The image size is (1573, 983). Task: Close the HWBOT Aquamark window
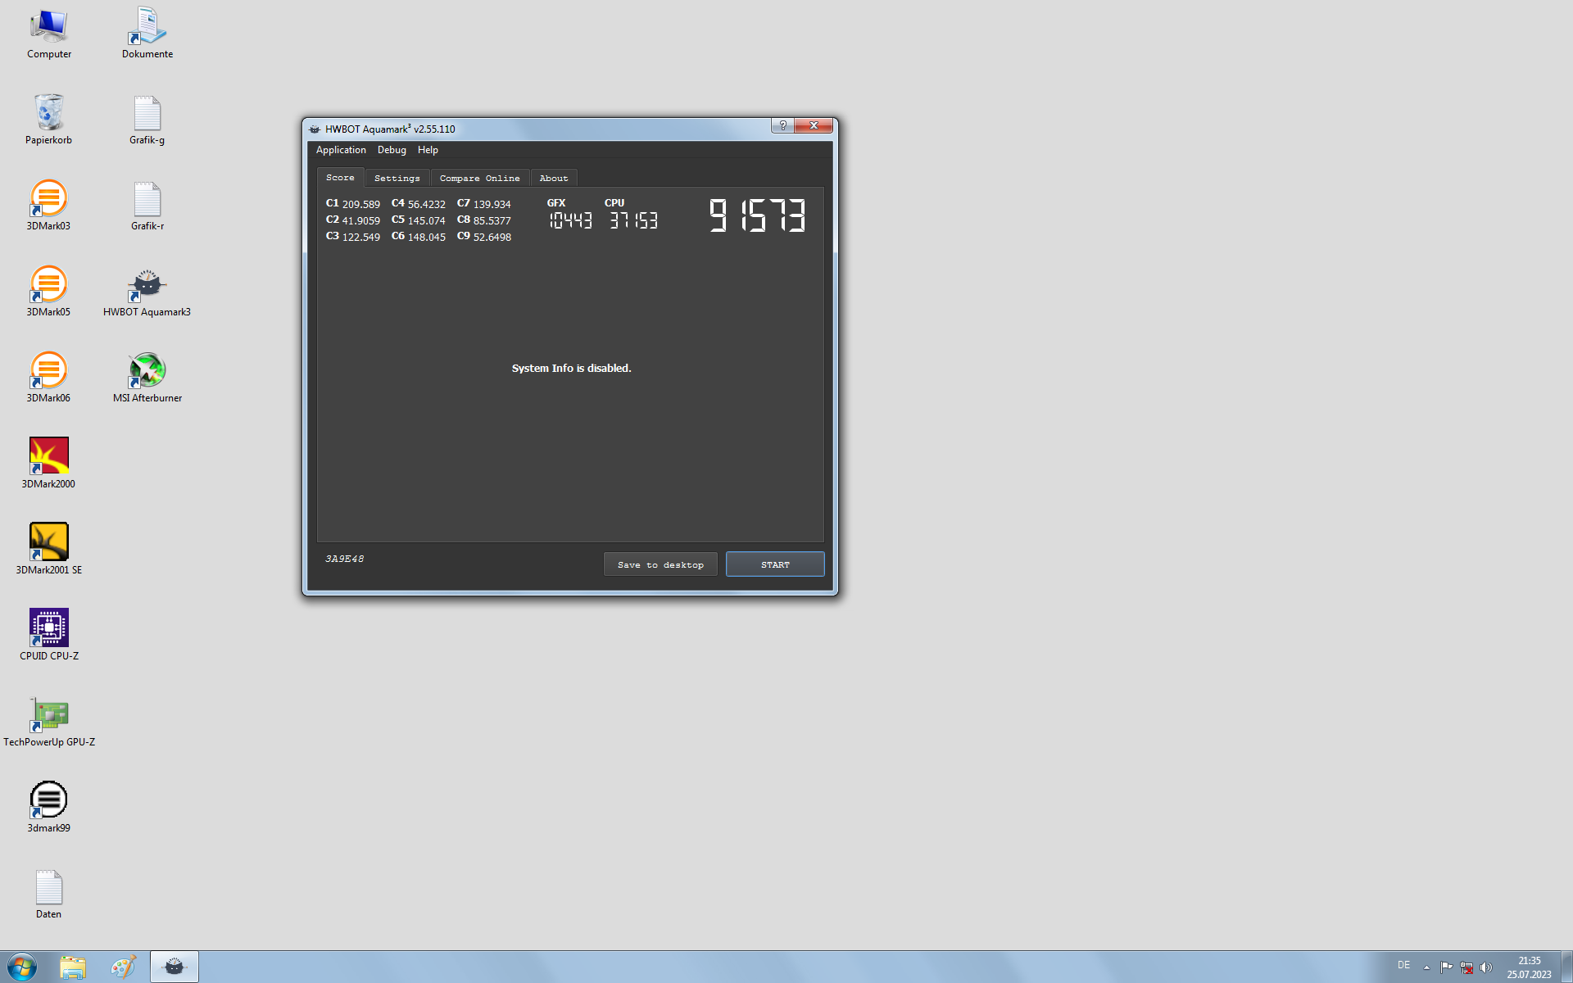click(x=814, y=125)
